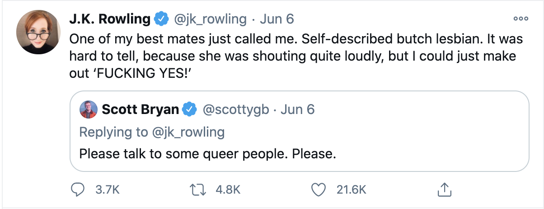
Task: Click Scott Bryan's verified checkmark badge
Action: (190, 109)
